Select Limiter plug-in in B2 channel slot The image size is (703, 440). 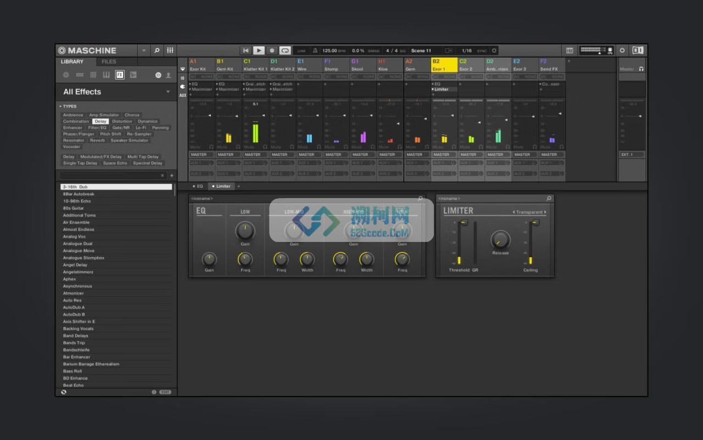pyautogui.click(x=444, y=89)
